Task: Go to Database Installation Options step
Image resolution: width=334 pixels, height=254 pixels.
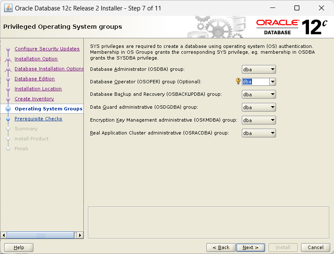Action: tap(49, 69)
